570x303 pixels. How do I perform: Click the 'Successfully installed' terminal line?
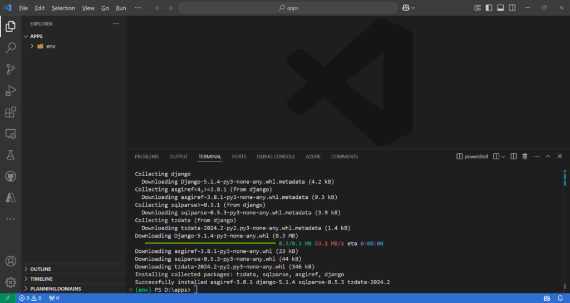[262, 282]
